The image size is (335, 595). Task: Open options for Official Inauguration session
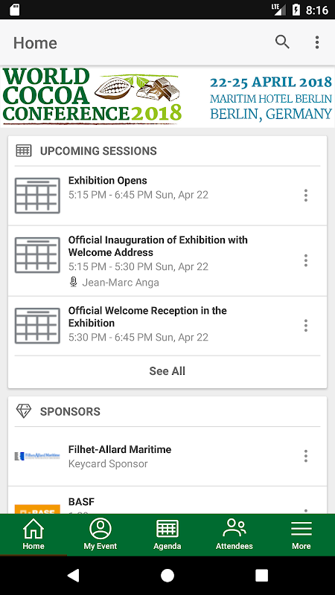(x=306, y=260)
